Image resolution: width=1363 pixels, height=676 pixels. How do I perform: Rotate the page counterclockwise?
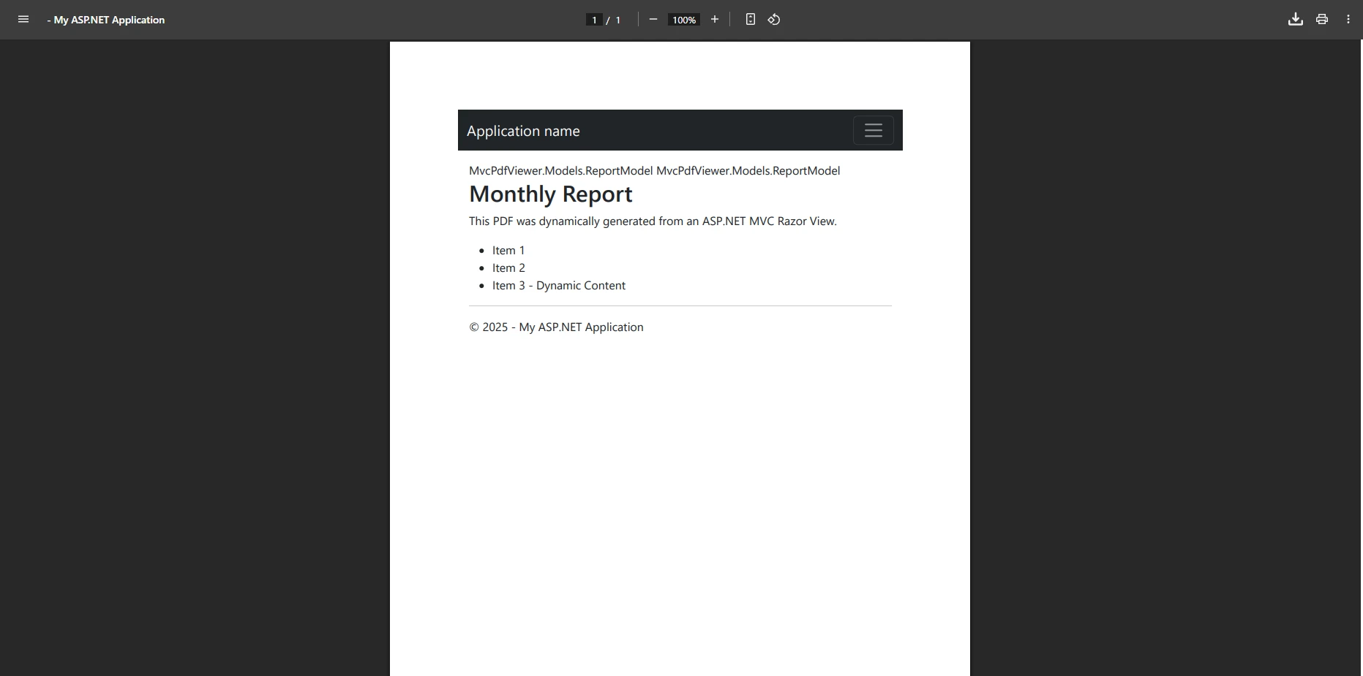tap(774, 20)
